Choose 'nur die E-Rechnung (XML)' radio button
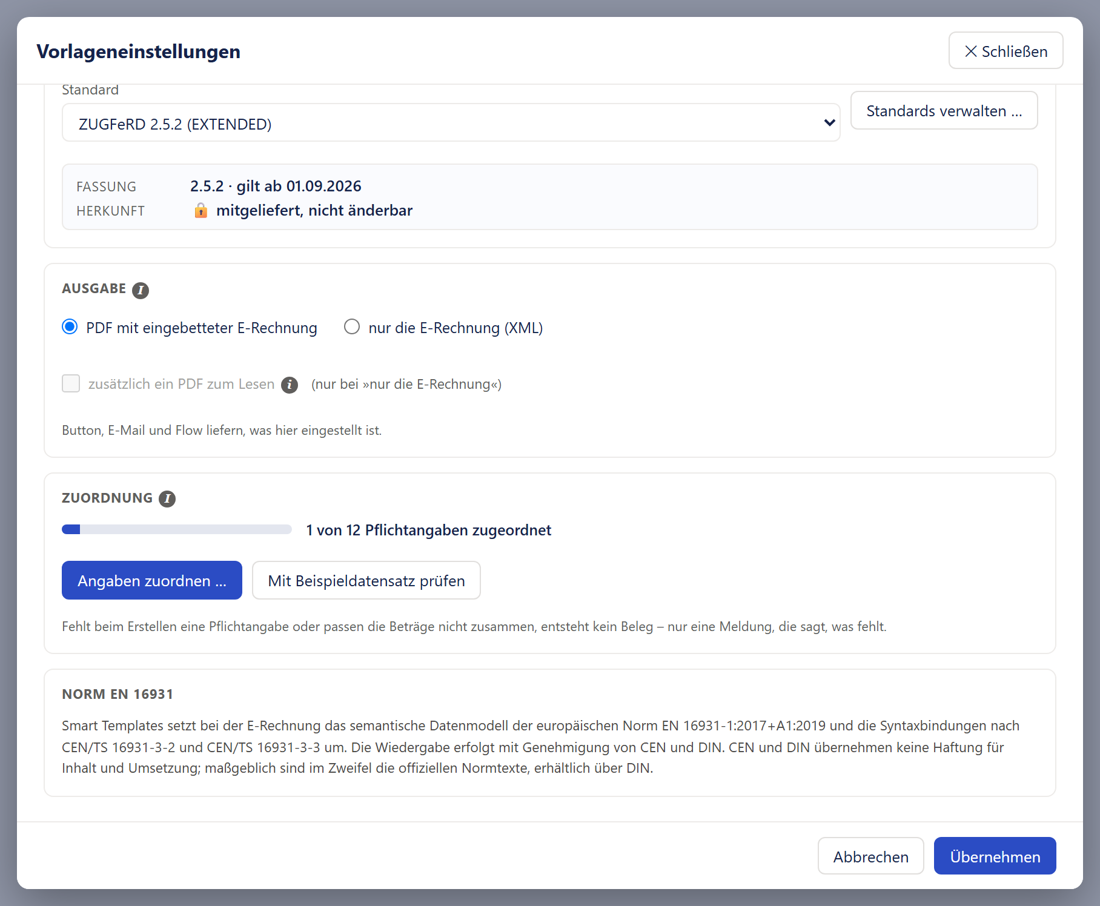Screen dimensions: 1100x906 pos(352,327)
